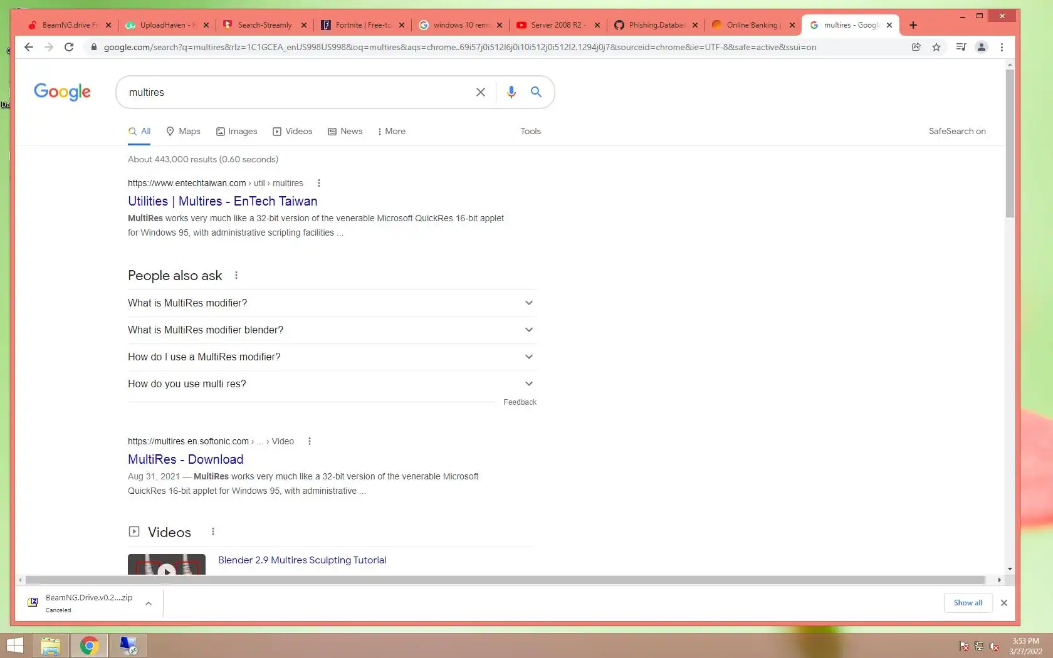
Task: Switch to the Images results tab
Action: coord(237,131)
